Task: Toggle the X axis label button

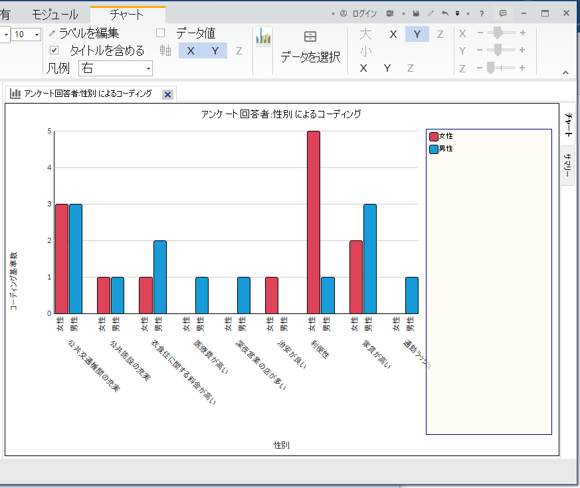Action: click(x=191, y=51)
